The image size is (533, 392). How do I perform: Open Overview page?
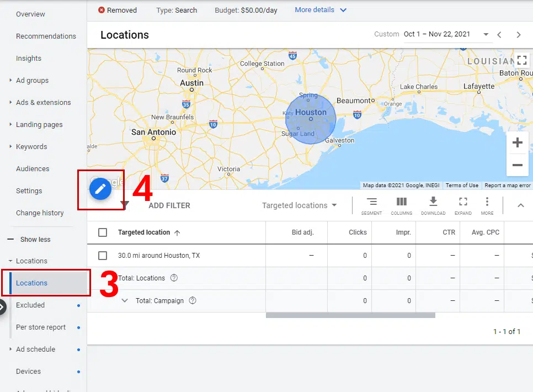coord(30,14)
